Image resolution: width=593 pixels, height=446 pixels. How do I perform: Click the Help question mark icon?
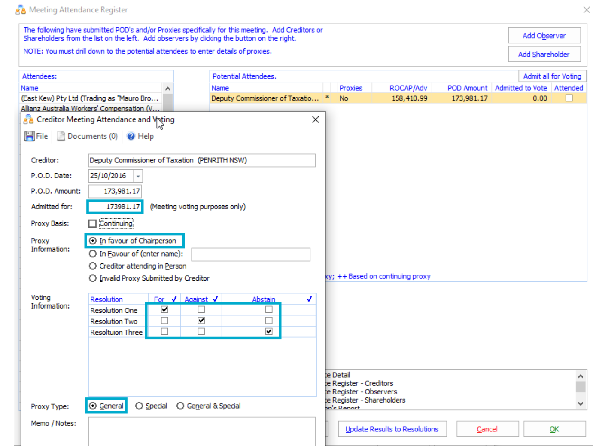(x=131, y=136)
